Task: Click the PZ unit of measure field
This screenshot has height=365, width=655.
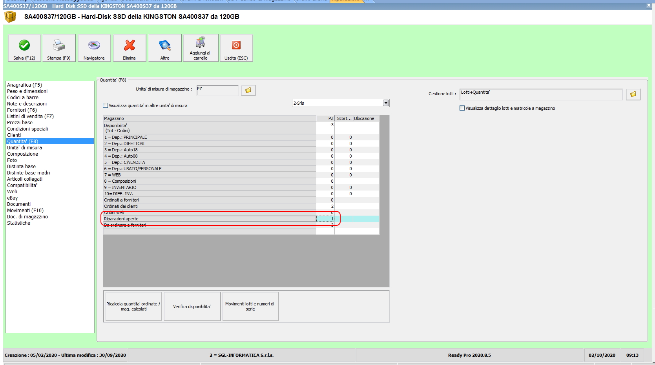Action: pyautogui.click(x=217, y=90)
